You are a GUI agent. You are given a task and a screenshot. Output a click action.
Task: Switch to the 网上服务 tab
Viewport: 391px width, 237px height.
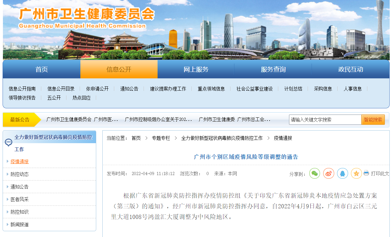coord(196,69)
